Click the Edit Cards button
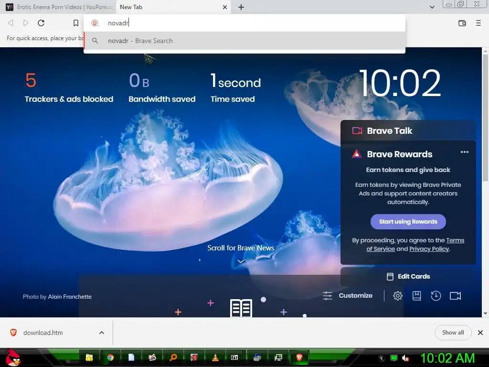This screenshot has height=367, width=489. click(x=408, y=277)
